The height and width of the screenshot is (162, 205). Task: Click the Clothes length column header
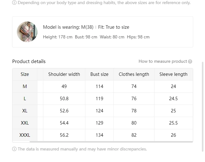click(x=134, y=74)
